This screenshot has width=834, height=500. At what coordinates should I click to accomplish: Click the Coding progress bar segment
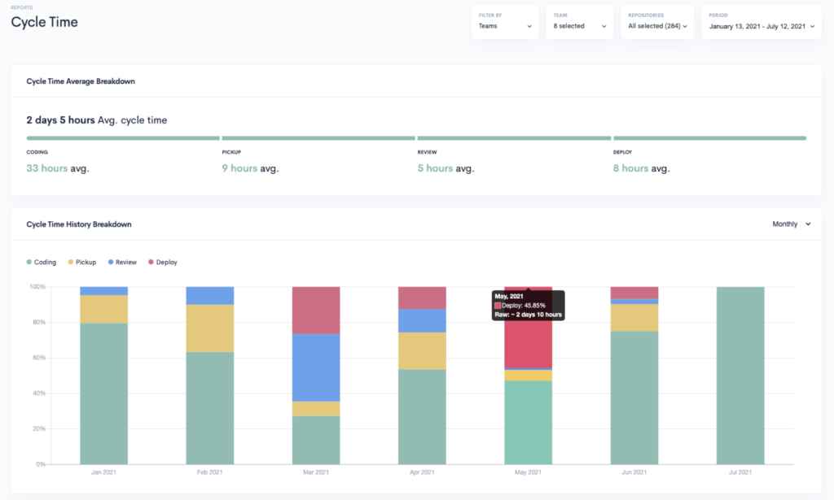point(123,138)
